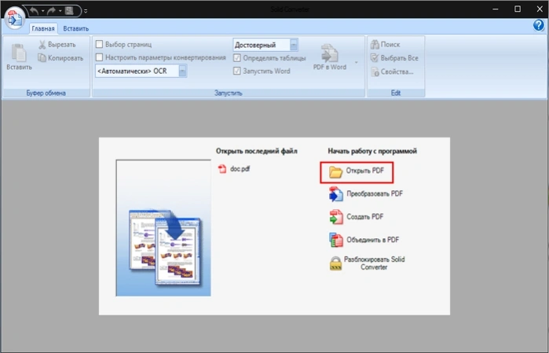Click the yellow folder Открыть PDF icon
This screenshot has height=353, width=549.
pos(336,171)
